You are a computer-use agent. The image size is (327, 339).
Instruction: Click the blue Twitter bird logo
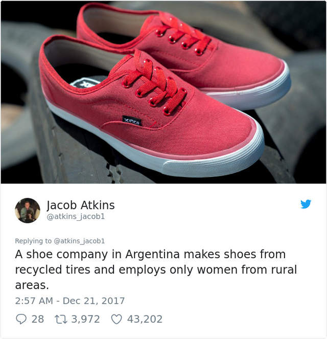(x=306, y=204)
